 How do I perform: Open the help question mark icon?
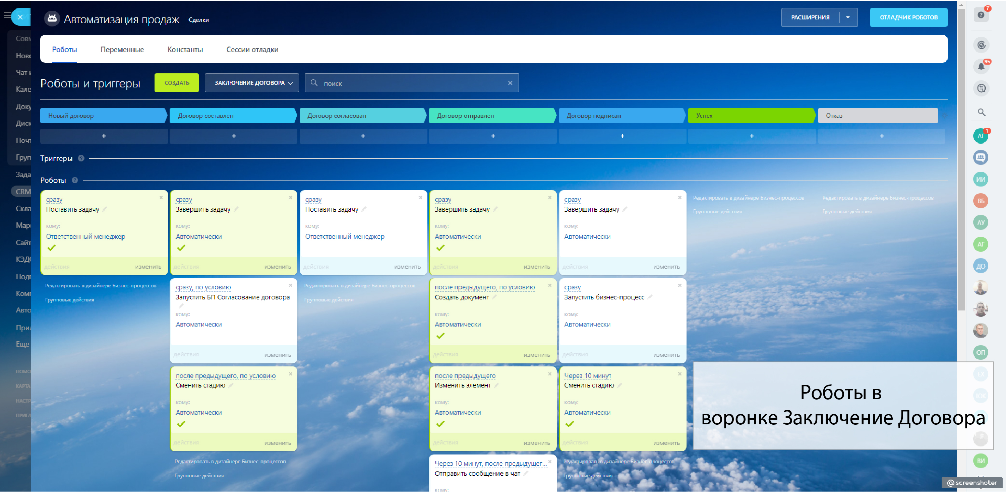coord(981,15)
